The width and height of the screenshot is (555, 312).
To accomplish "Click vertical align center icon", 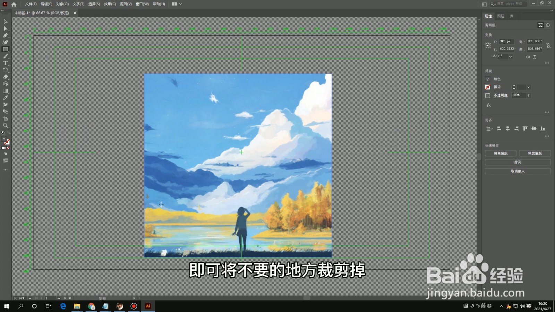I will point(534,129).
